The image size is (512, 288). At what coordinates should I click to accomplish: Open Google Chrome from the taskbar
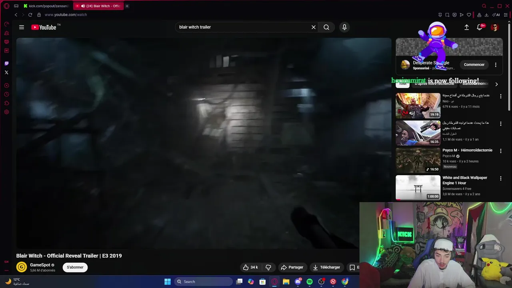(345, 282)
